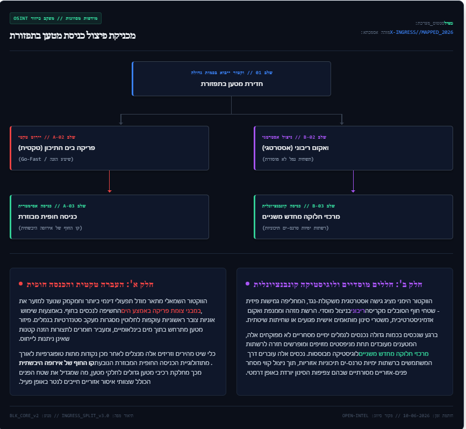The height and width of the screenshot is (429, 466).
Task: Click the bold phrase קו החוף של אירופה היבשתית
Action: 57,363
